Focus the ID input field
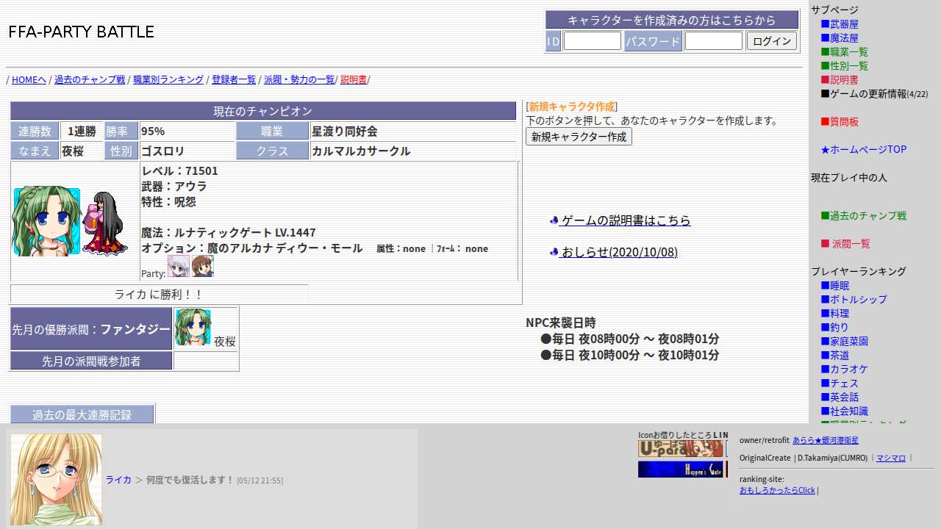The height and width of the screenshot is (529, 941). [593, 41]
